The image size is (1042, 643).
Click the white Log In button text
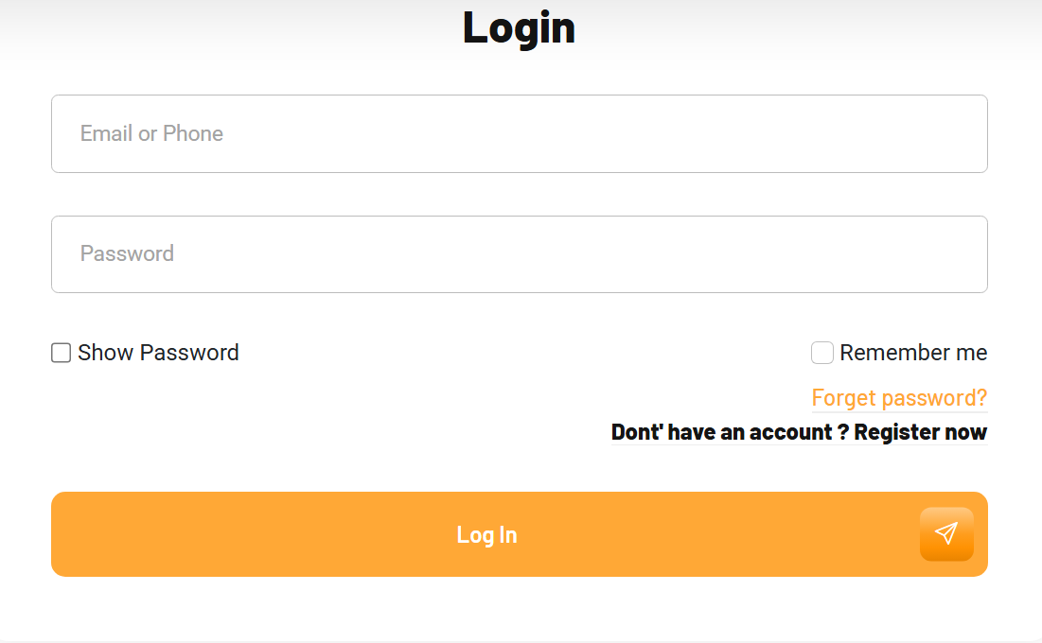486,534
